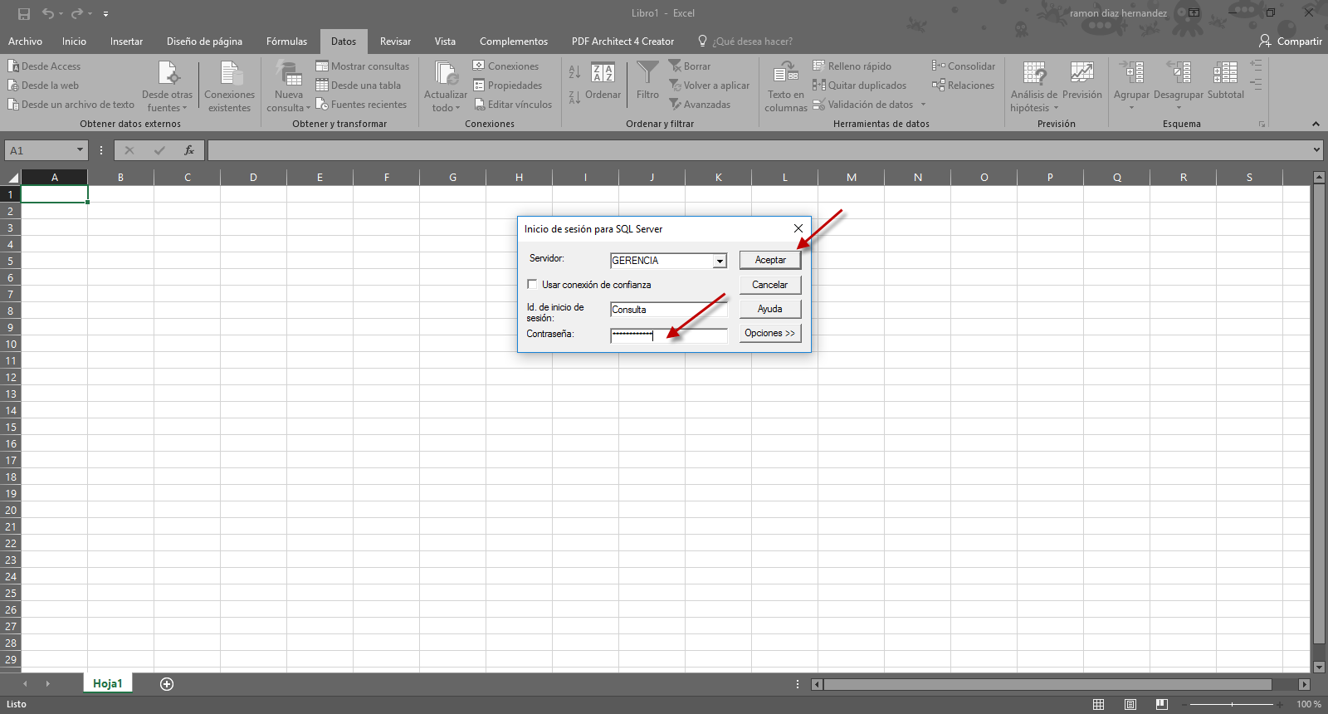Viewport: 1328px width, 714px height.
Task: Sort descending Z to A
Action: click(574, 97)
